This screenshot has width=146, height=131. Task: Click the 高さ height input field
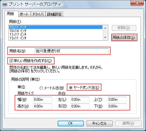tap(42, 106)
